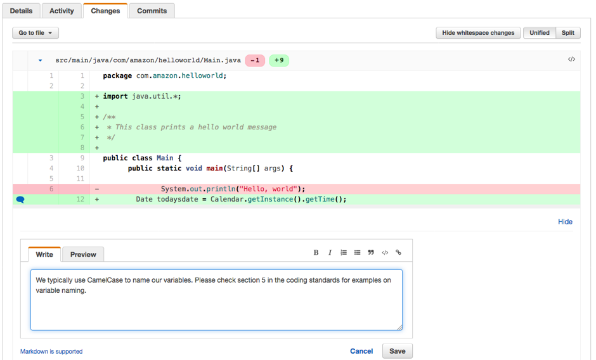Click the 'This class prints a hello world message' line

pos(297,127)
